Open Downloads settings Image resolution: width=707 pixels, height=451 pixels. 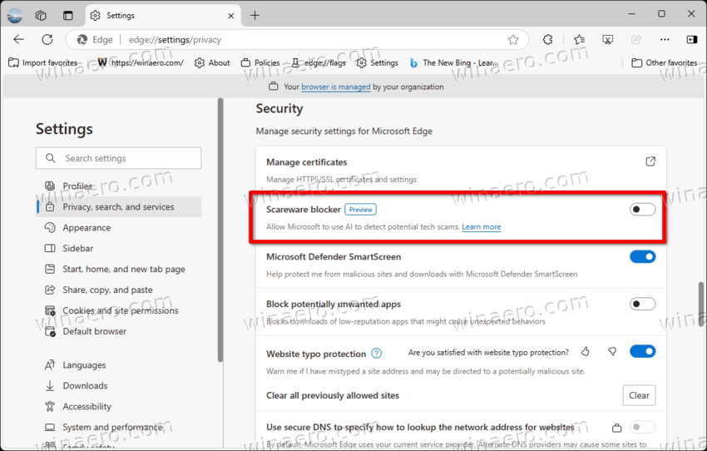119,385
